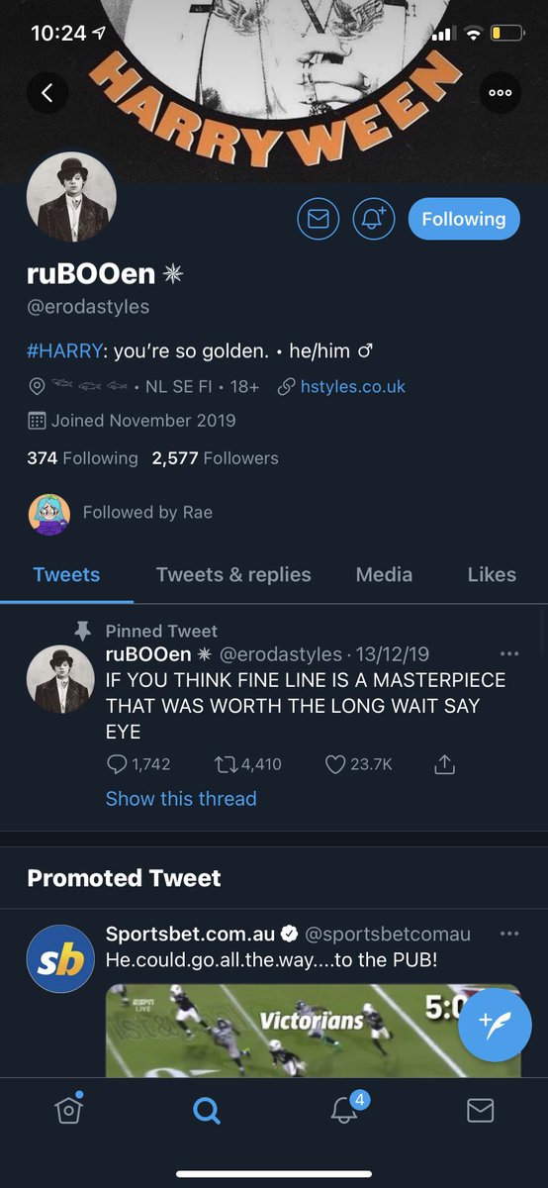Tap the back arrow on the header
The height and width of the screenshot is (1188, 548).
[x=46, y=93]
